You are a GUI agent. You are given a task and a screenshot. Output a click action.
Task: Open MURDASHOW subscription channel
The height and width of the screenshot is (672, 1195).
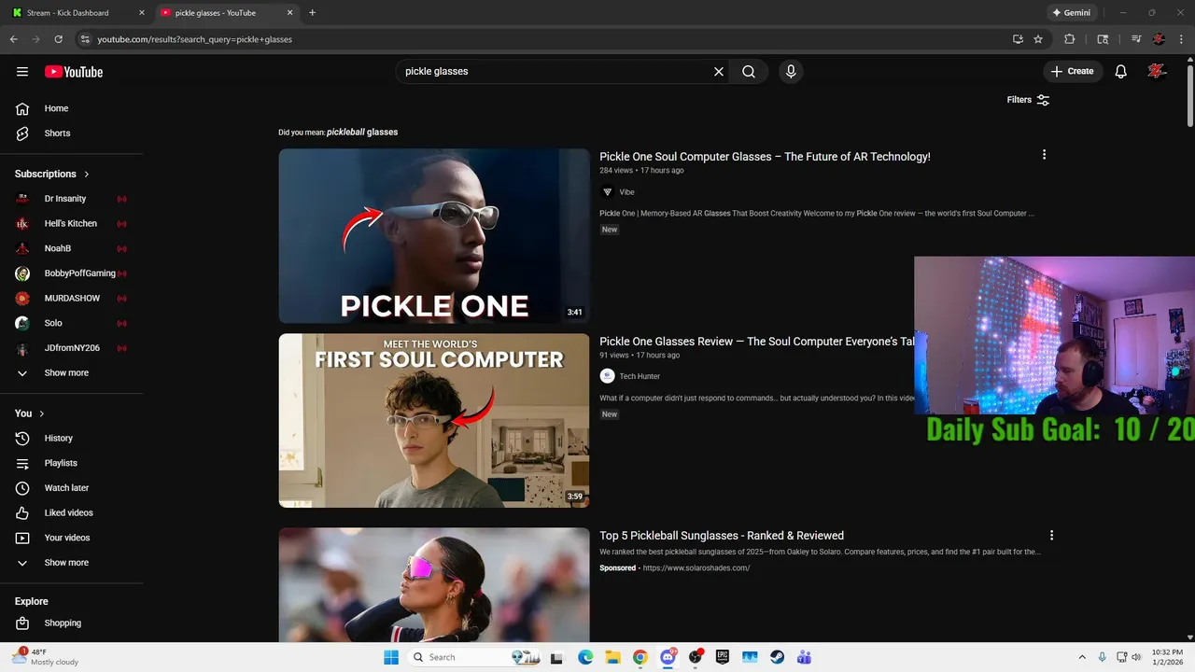(x=72, y=299)
